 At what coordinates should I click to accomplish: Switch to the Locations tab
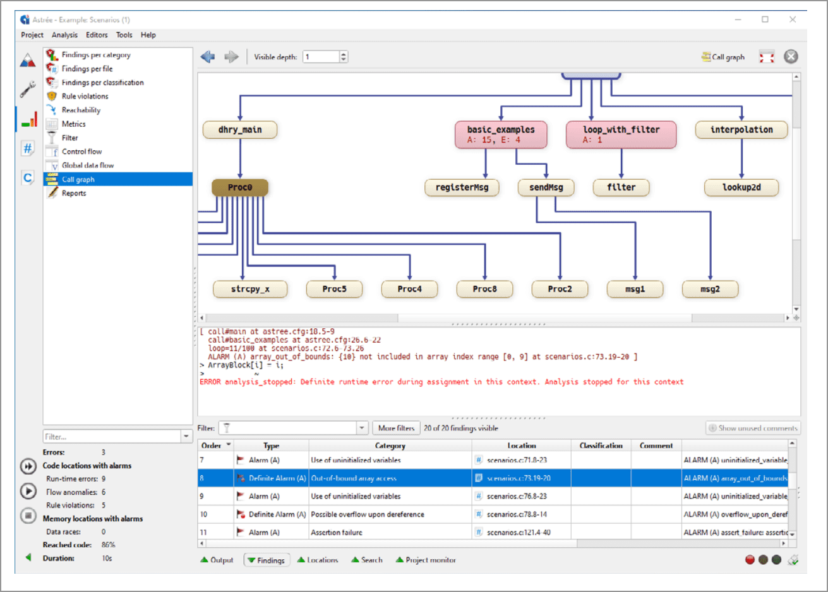[x=318, y=560]
